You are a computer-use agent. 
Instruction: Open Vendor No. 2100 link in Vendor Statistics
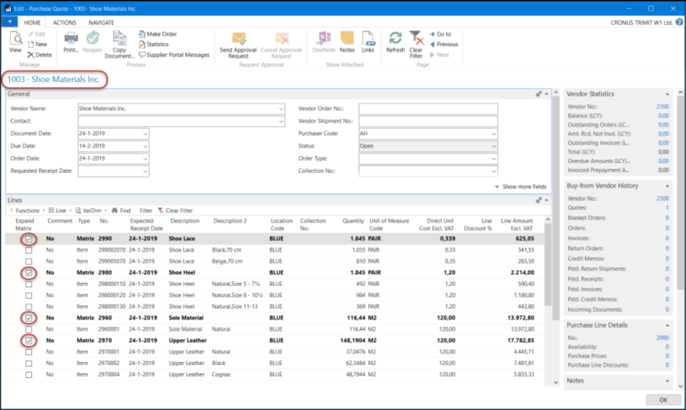tap(663, 107)
